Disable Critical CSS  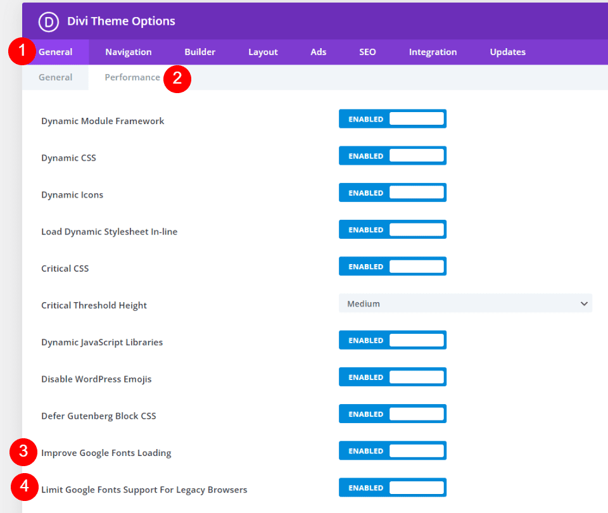[393, 266]
